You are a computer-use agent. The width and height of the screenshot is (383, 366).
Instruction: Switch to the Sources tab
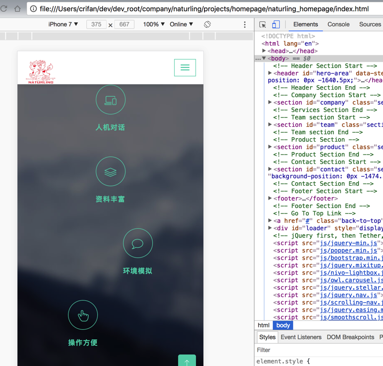point(370,24)
